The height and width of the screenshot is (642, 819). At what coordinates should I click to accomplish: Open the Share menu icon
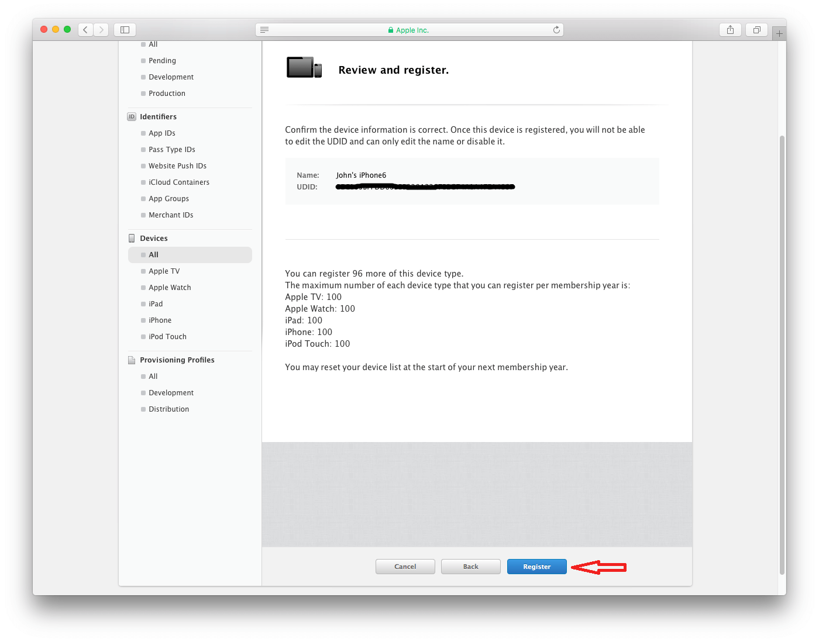[x=730, y=30]
